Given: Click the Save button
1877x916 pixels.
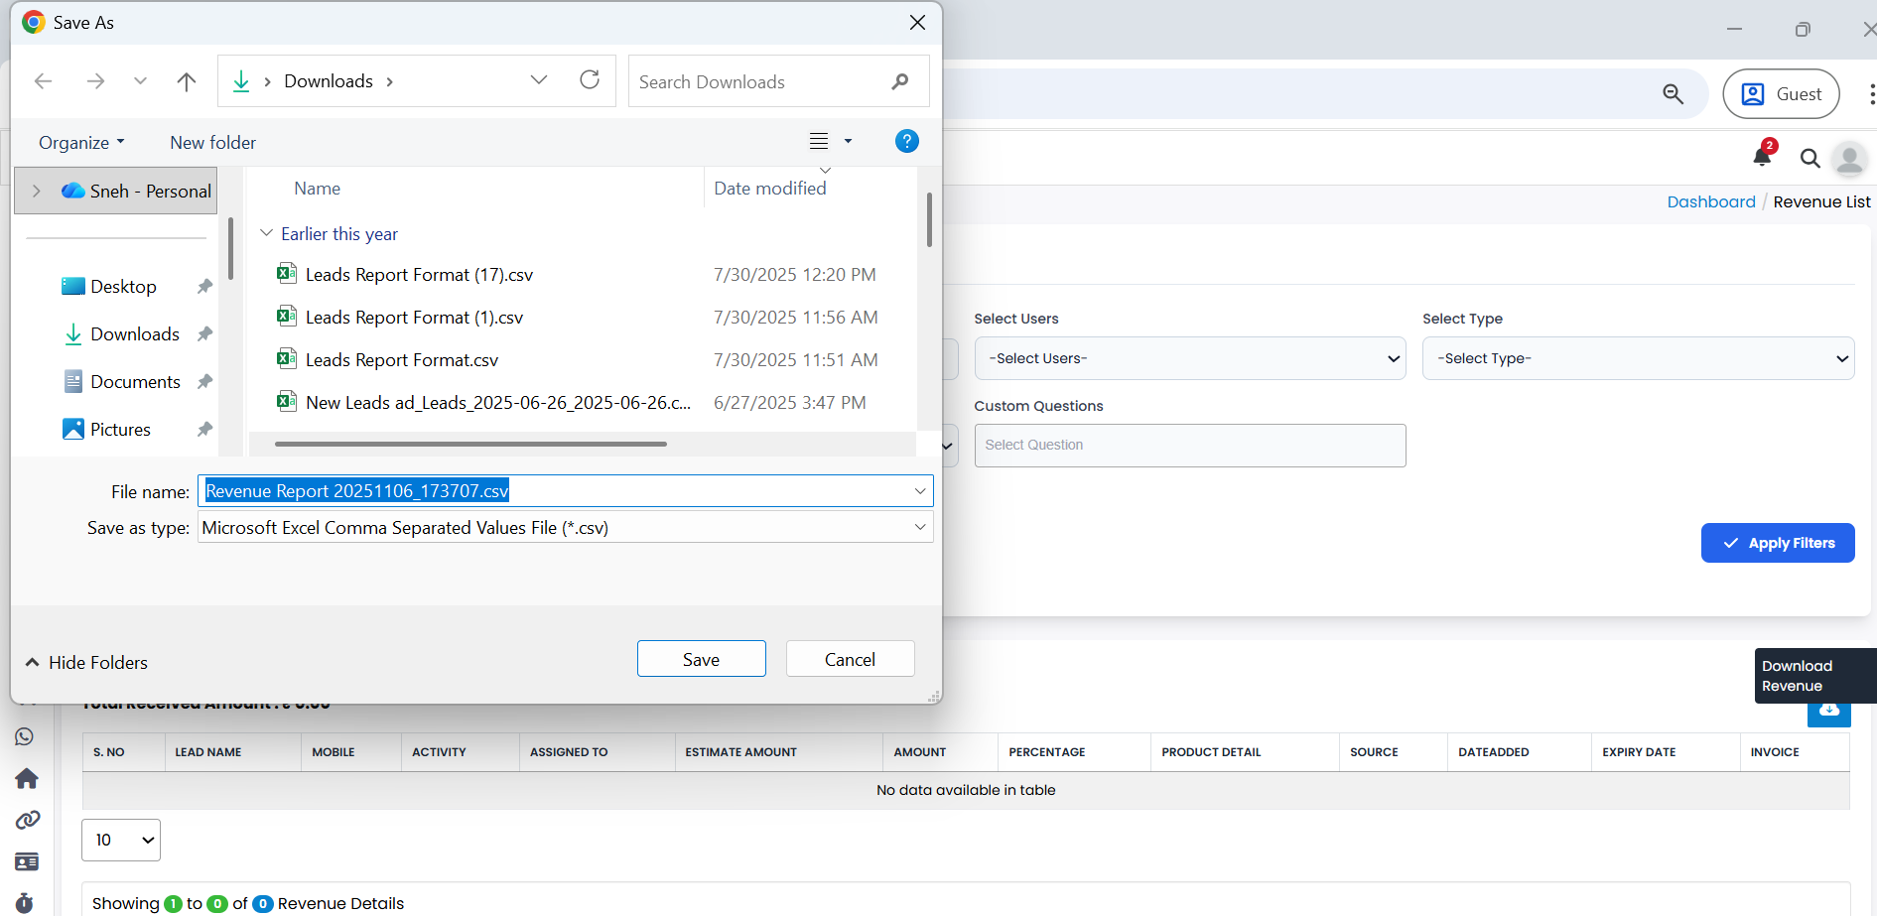Looking at the screenshot, I should coord(701,659).
